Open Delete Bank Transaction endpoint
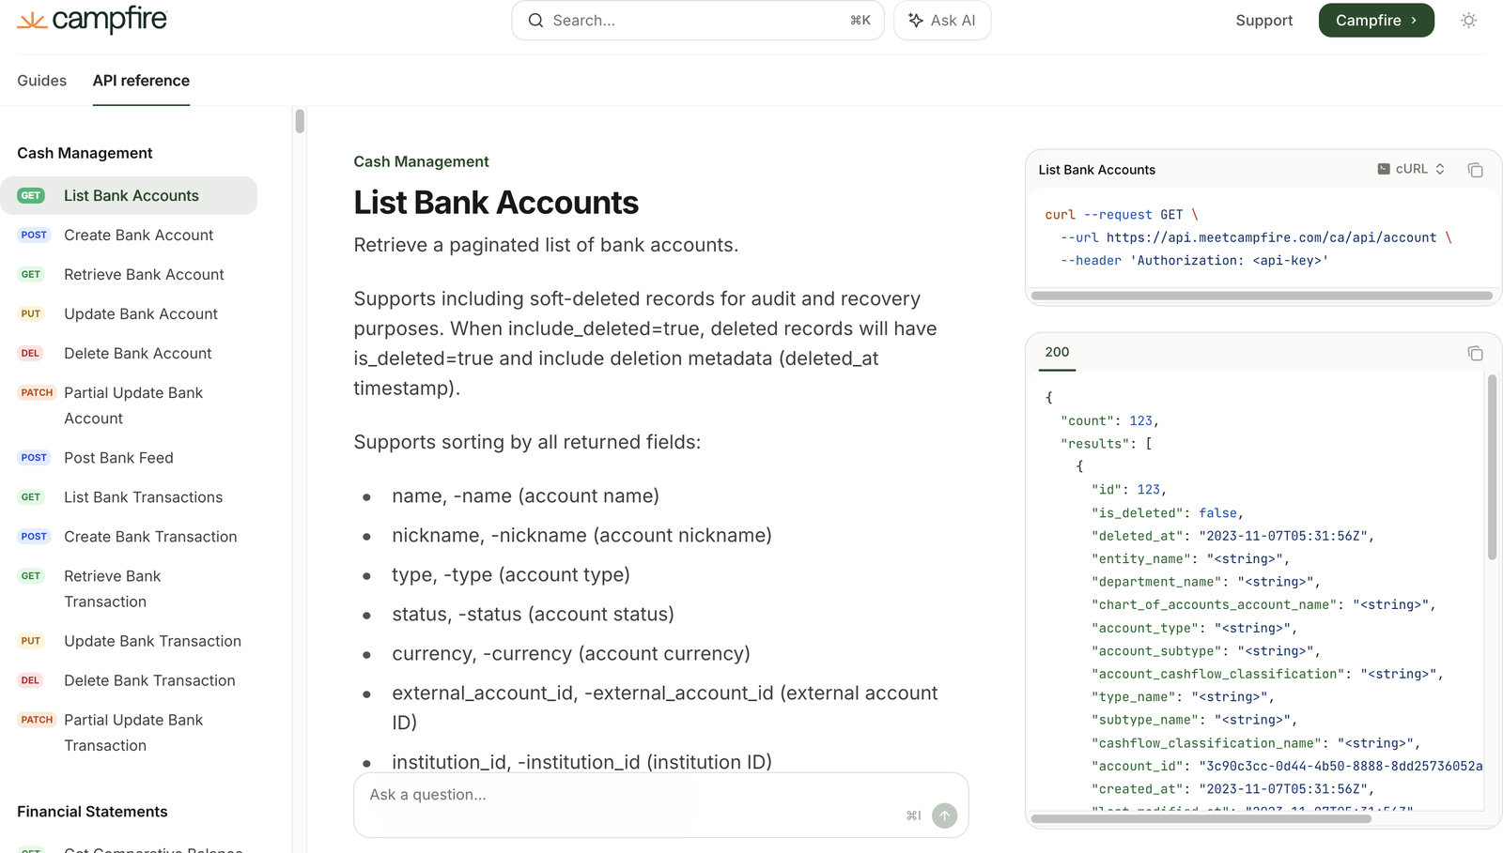 pos(129,680)
